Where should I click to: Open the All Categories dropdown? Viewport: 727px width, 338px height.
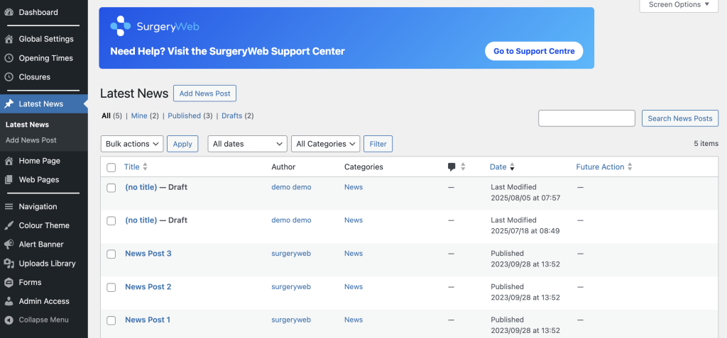(x=325, y=144)
